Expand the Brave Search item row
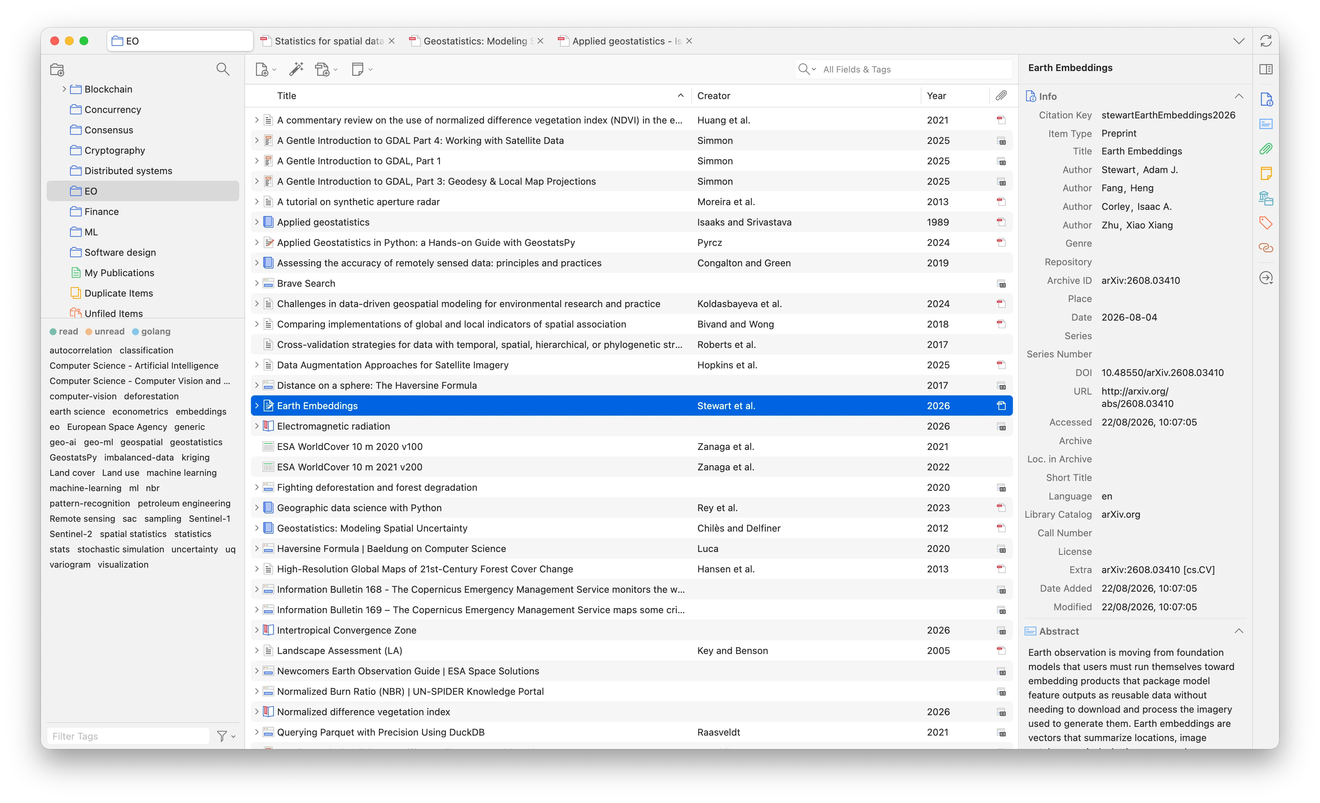The image size is (1320, 803). click(x=257, y=283)
